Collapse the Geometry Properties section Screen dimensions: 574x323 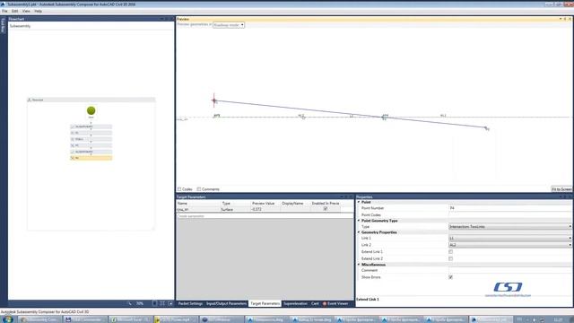[x=359, y=232]
